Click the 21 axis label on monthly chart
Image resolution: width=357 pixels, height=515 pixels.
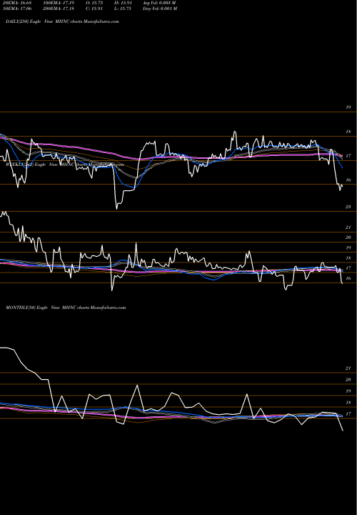click(x=348, y=368)
